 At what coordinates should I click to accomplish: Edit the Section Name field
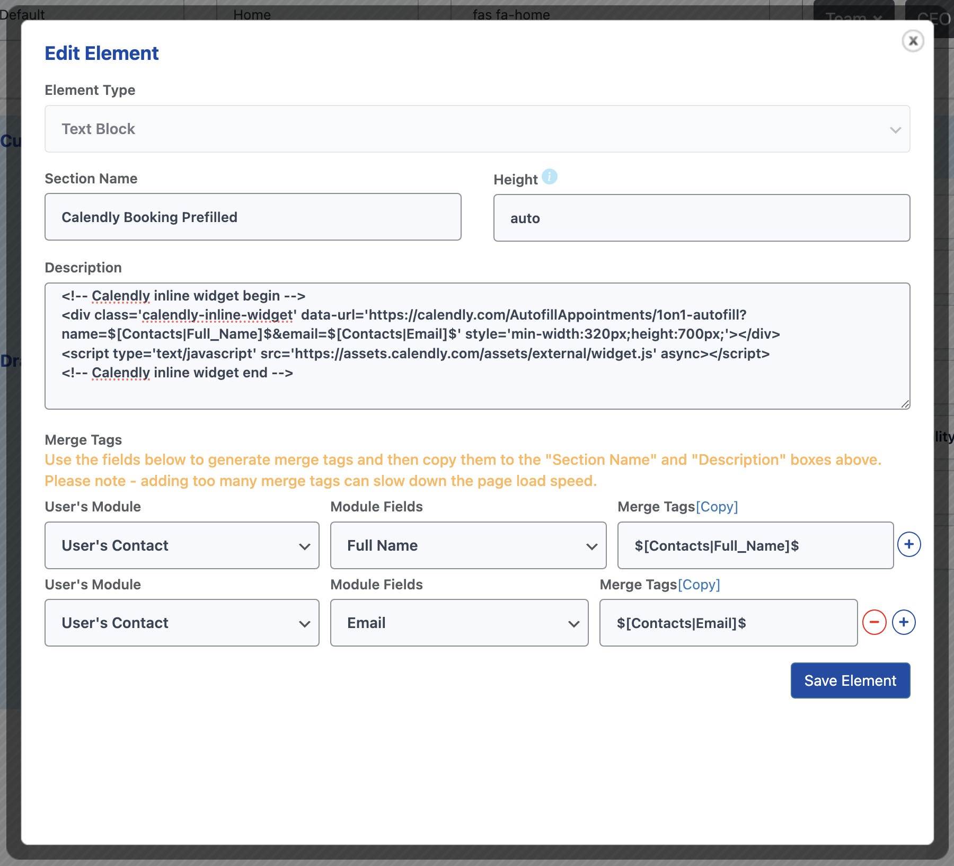click(253, 217)
